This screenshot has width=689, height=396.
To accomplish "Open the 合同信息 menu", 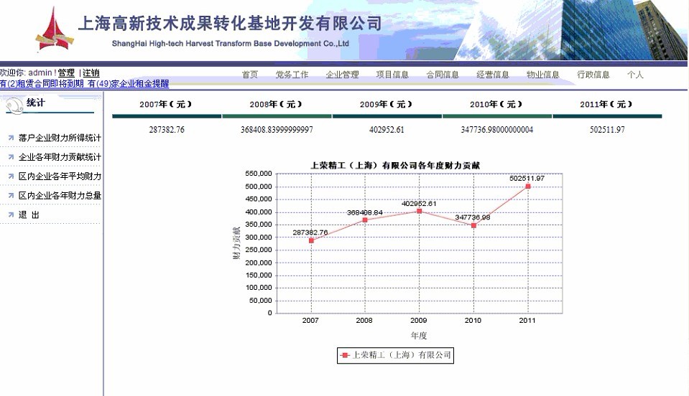I will (443, 75).
